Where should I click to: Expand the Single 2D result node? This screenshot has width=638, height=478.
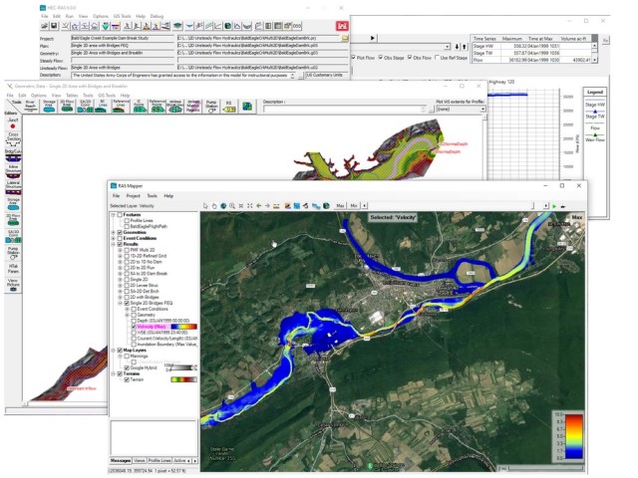(120, 280)
